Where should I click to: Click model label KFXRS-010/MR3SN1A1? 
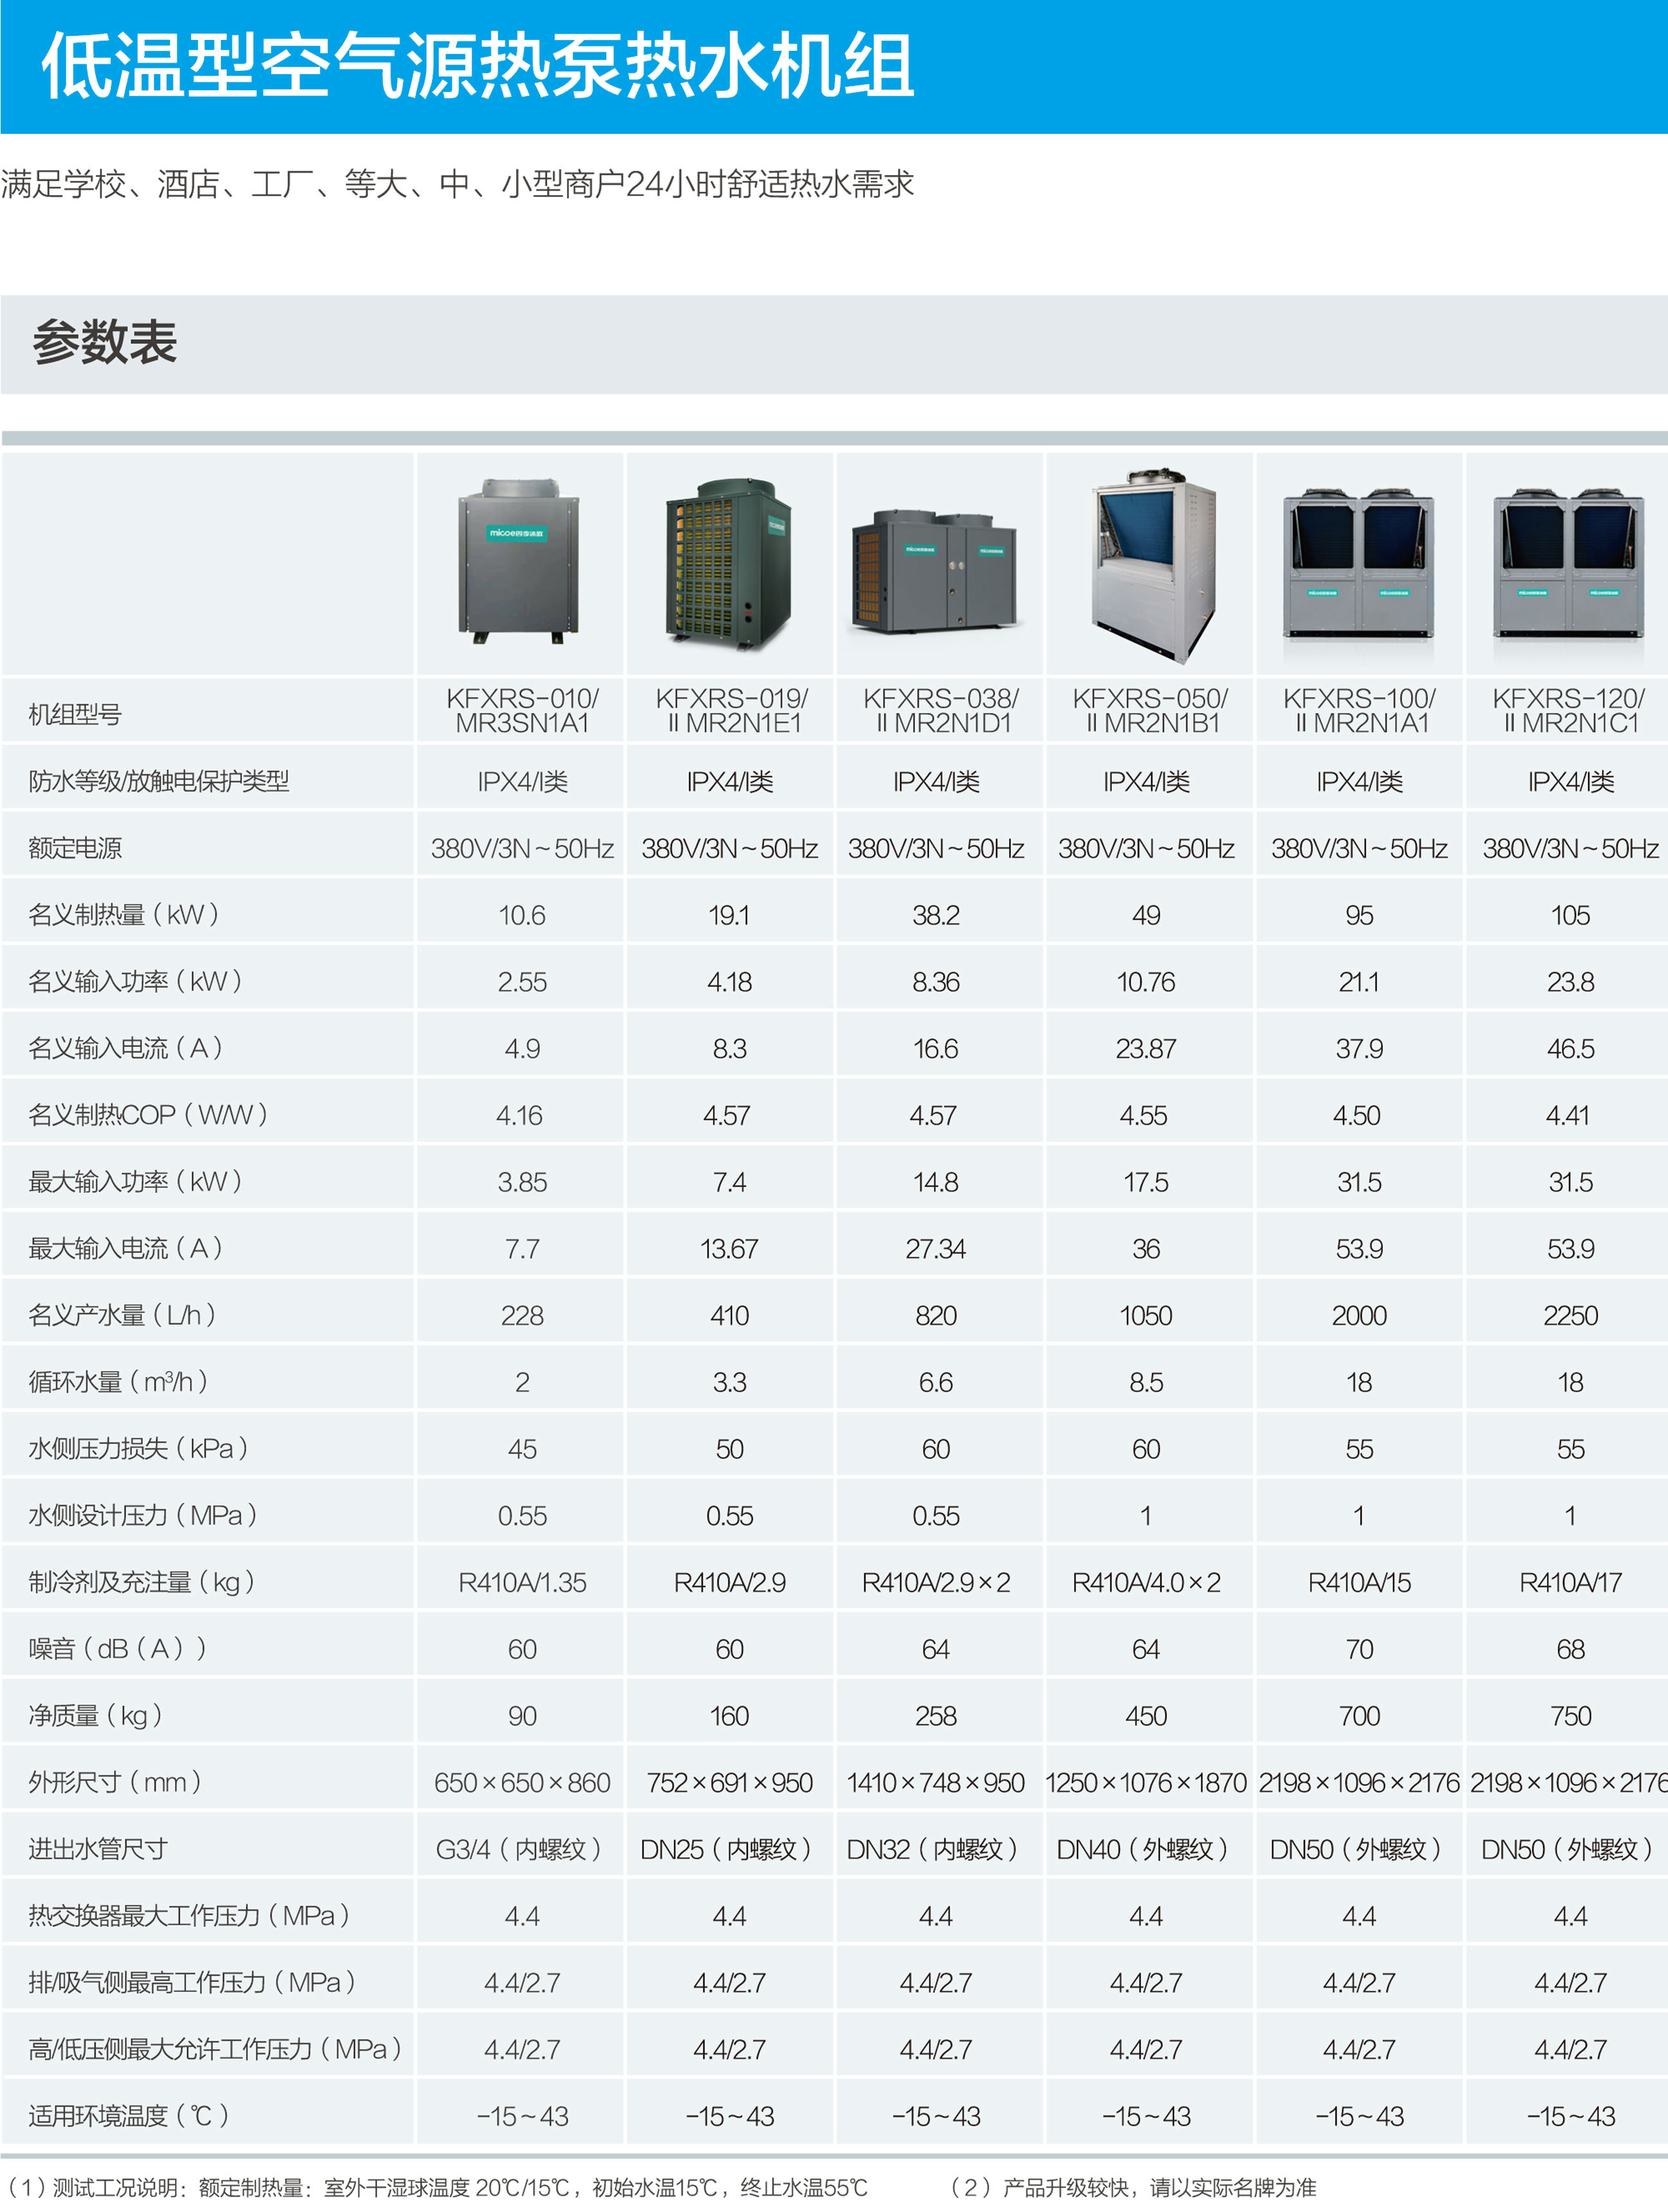522,710
